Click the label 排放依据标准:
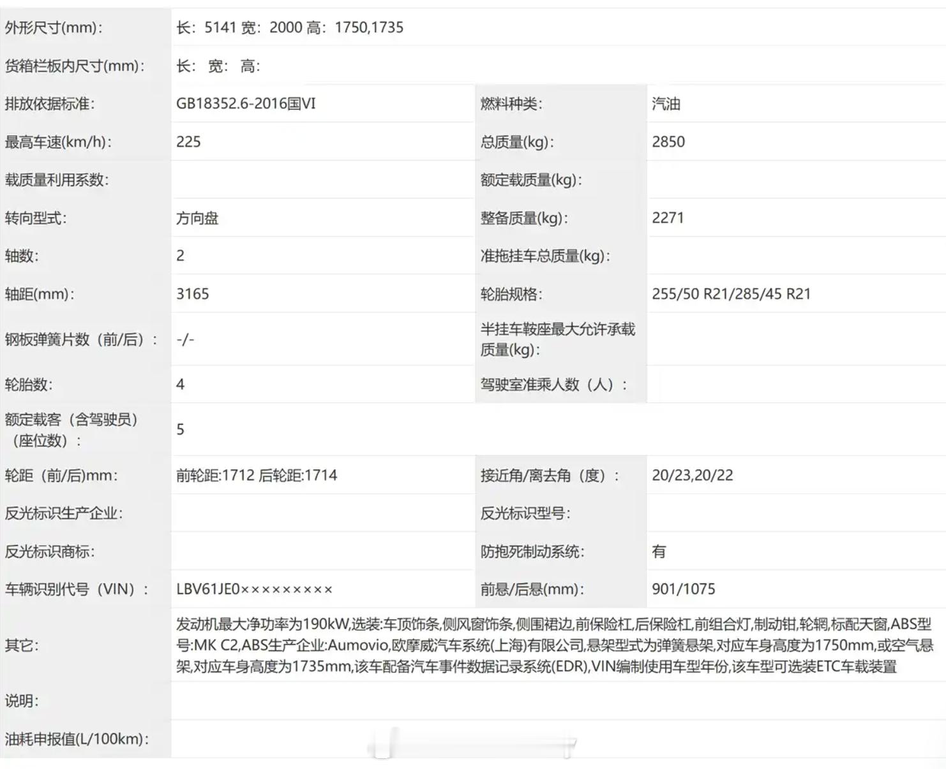Image resolution: width=946 pixels, height=769 pixels. point(50,103)
